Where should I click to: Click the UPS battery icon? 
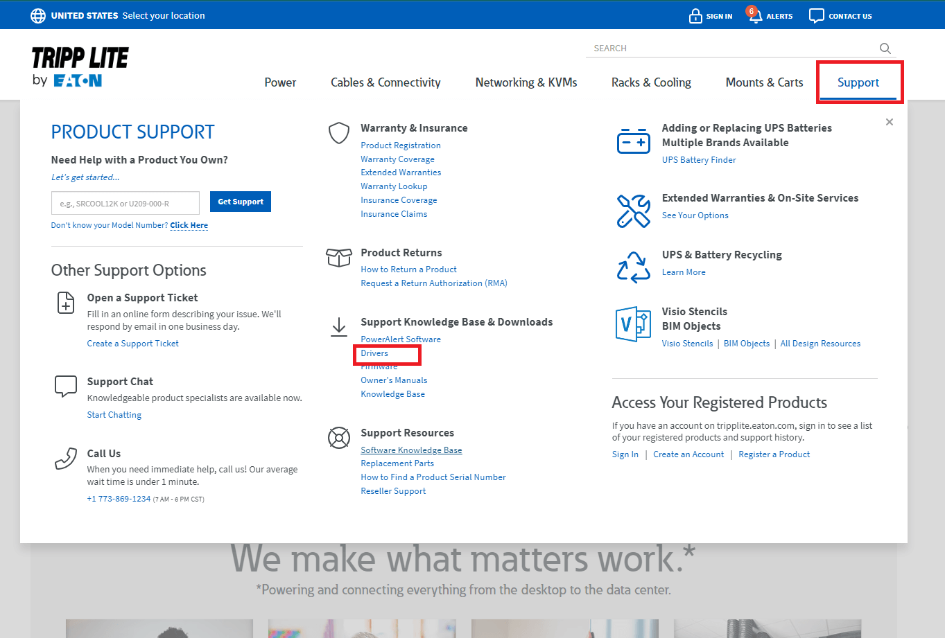[x=633, y=141]
